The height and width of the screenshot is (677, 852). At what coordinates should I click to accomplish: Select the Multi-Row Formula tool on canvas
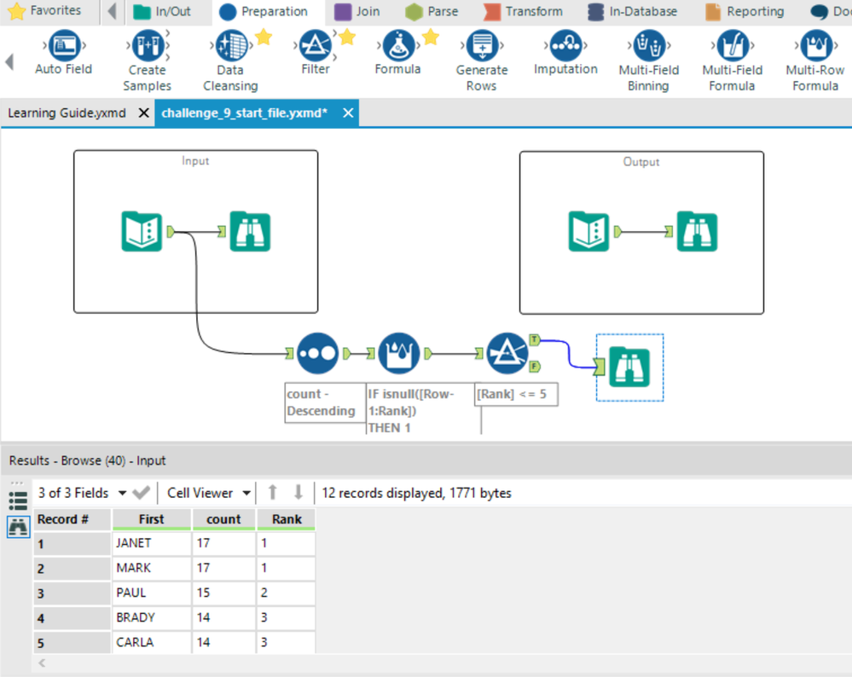click(399, 354)
